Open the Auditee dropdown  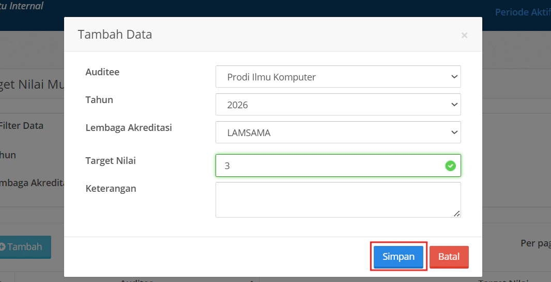338,76
